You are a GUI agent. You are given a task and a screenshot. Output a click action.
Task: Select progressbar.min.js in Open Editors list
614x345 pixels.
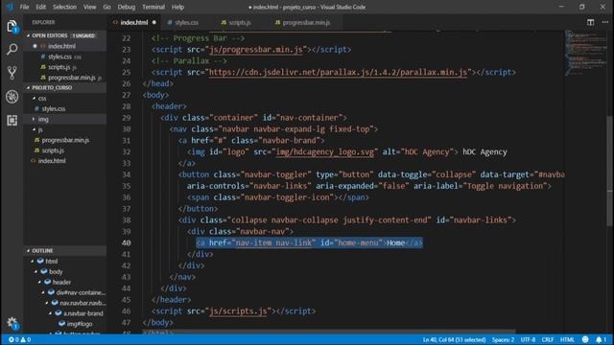click(x=65, y=78)
